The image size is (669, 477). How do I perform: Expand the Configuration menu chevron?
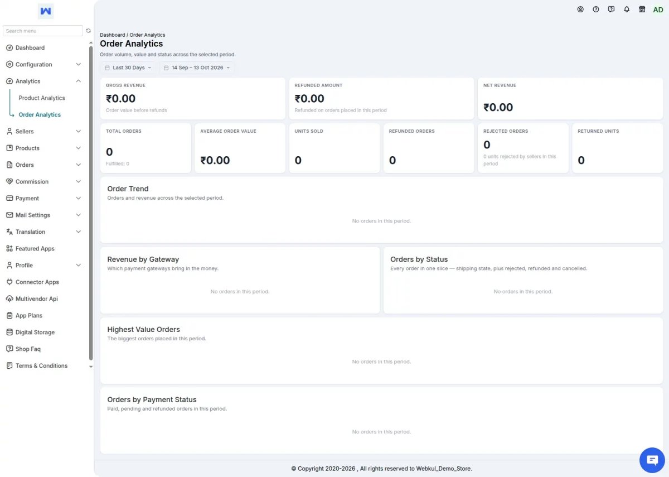click(x=78, y=65)
